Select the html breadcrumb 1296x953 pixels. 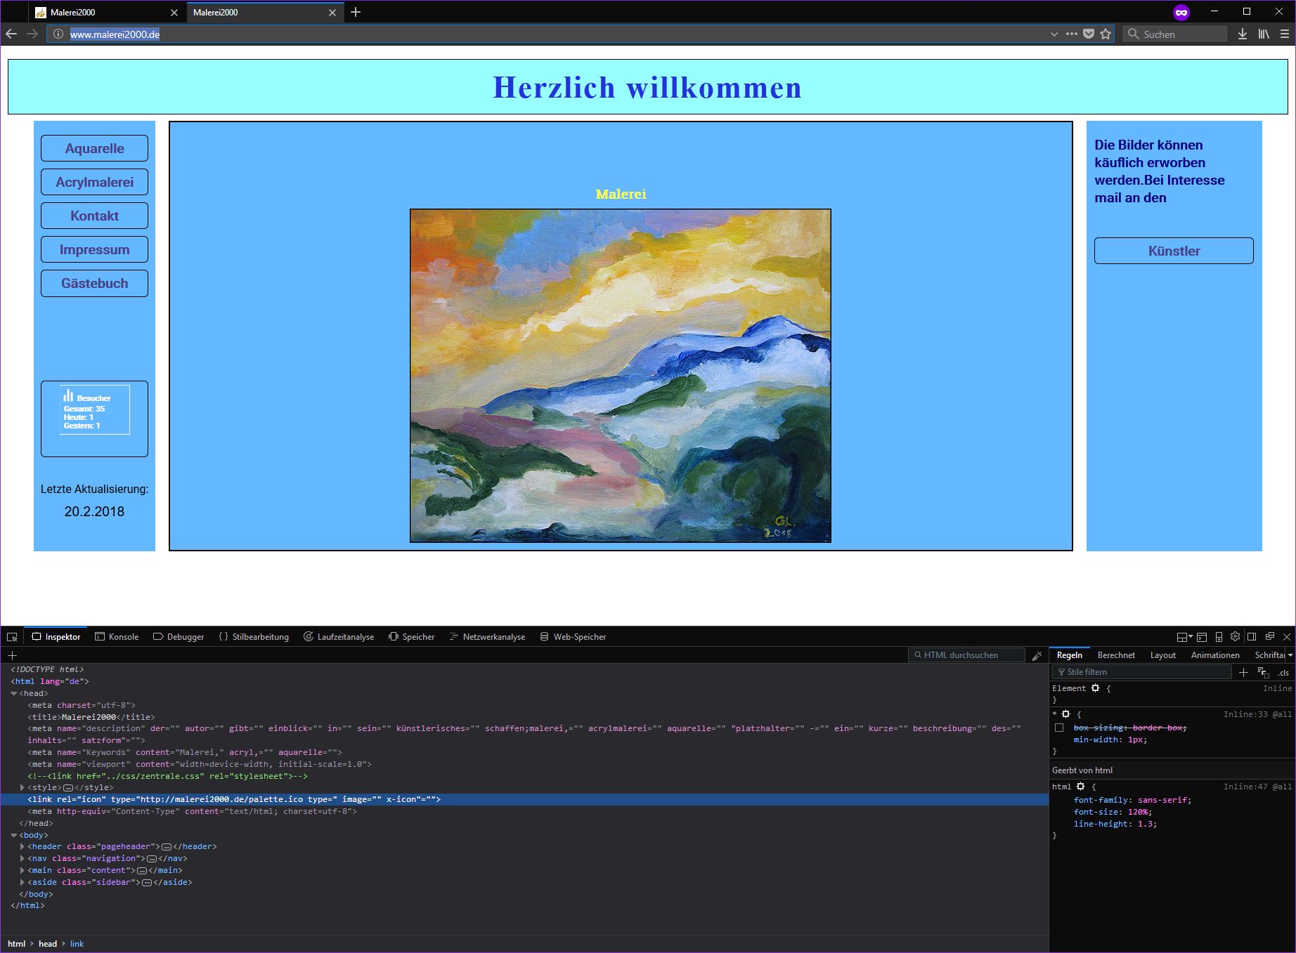pyautogui.click(x=17, y=944)
